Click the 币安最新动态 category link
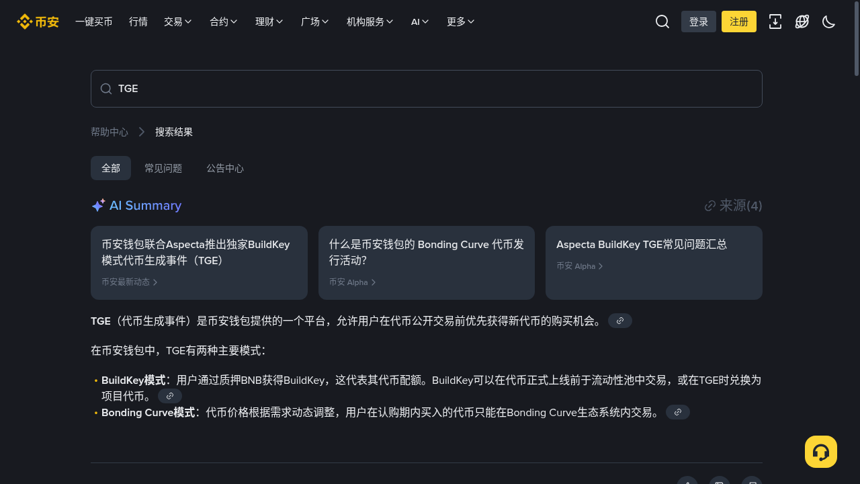This screenshot has width=860, height=484. pyautogui.click(x=130, y=282)
